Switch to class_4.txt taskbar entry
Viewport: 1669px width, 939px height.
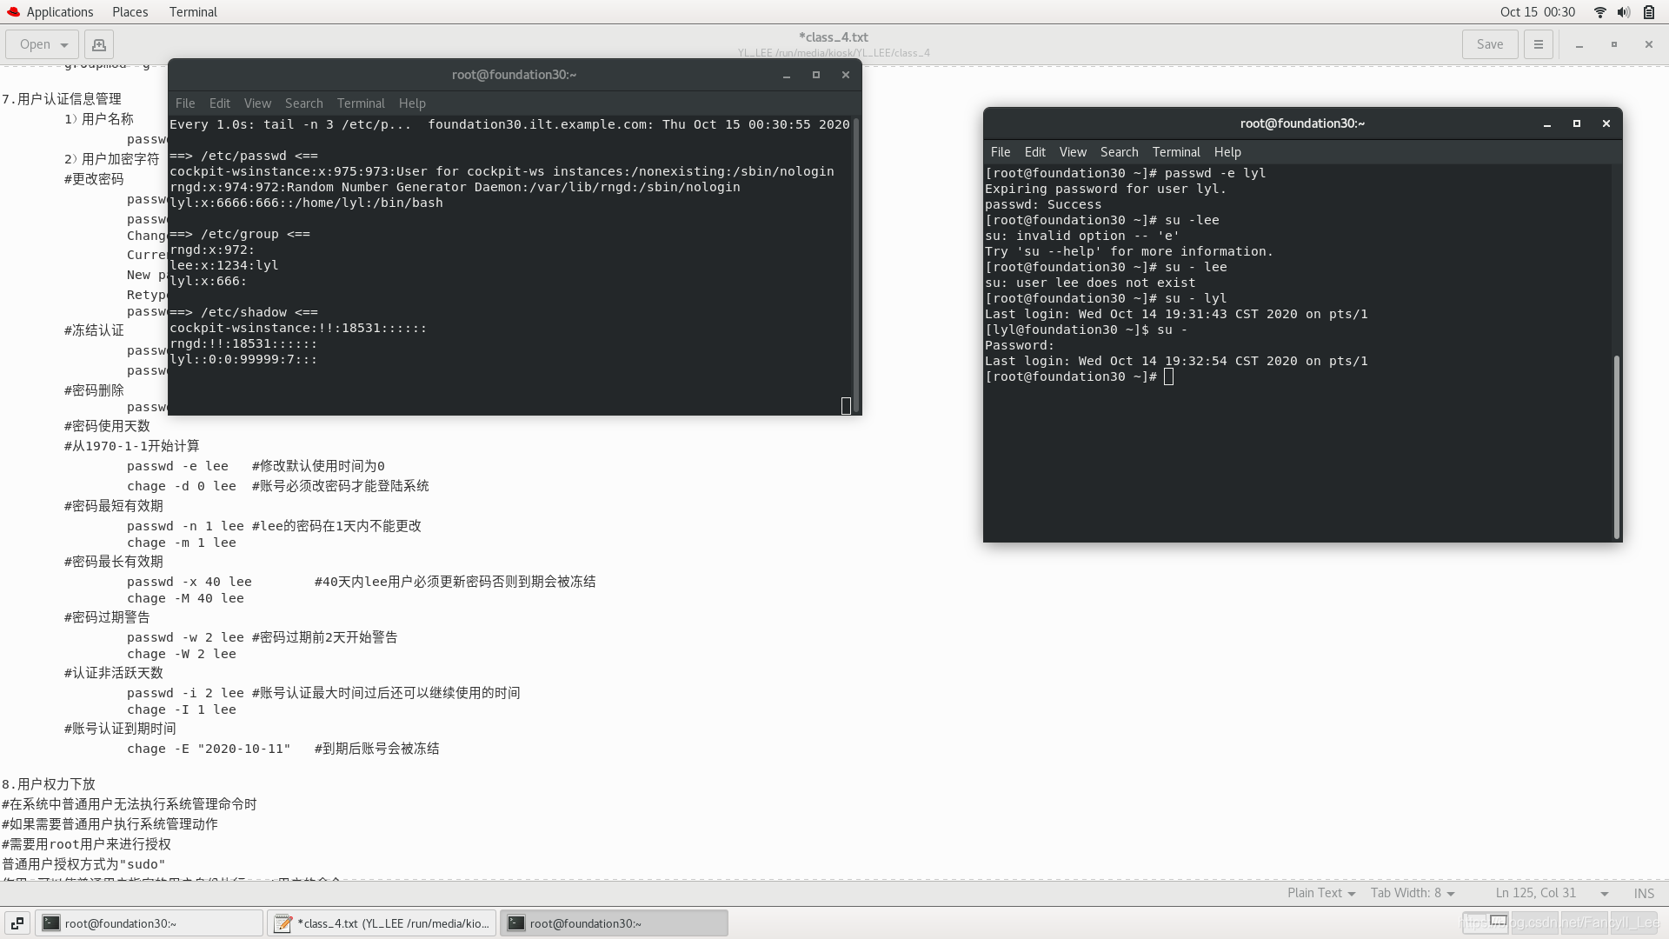coord(382,923)
